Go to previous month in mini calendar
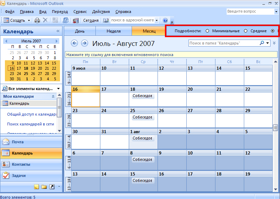This screenshot has width=280, height=199. coord(6,41)
